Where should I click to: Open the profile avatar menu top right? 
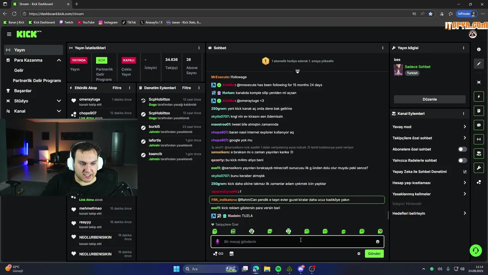473,34
